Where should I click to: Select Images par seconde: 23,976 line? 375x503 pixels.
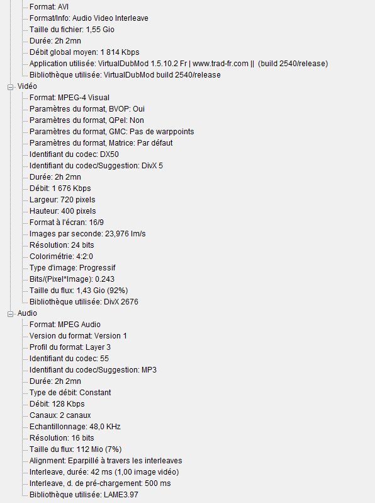(x=87, y=233)
